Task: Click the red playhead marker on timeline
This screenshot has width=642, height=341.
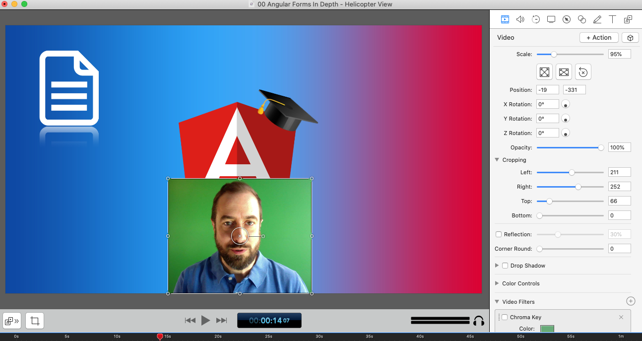Action: pos(160,337)
